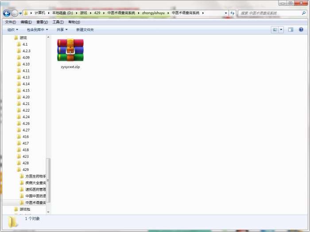This screenshot has width=310, height=232.
Task: Click the 416 folder icon
Action: (19, 136)
